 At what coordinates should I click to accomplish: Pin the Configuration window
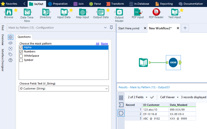(x=111, y=28)
